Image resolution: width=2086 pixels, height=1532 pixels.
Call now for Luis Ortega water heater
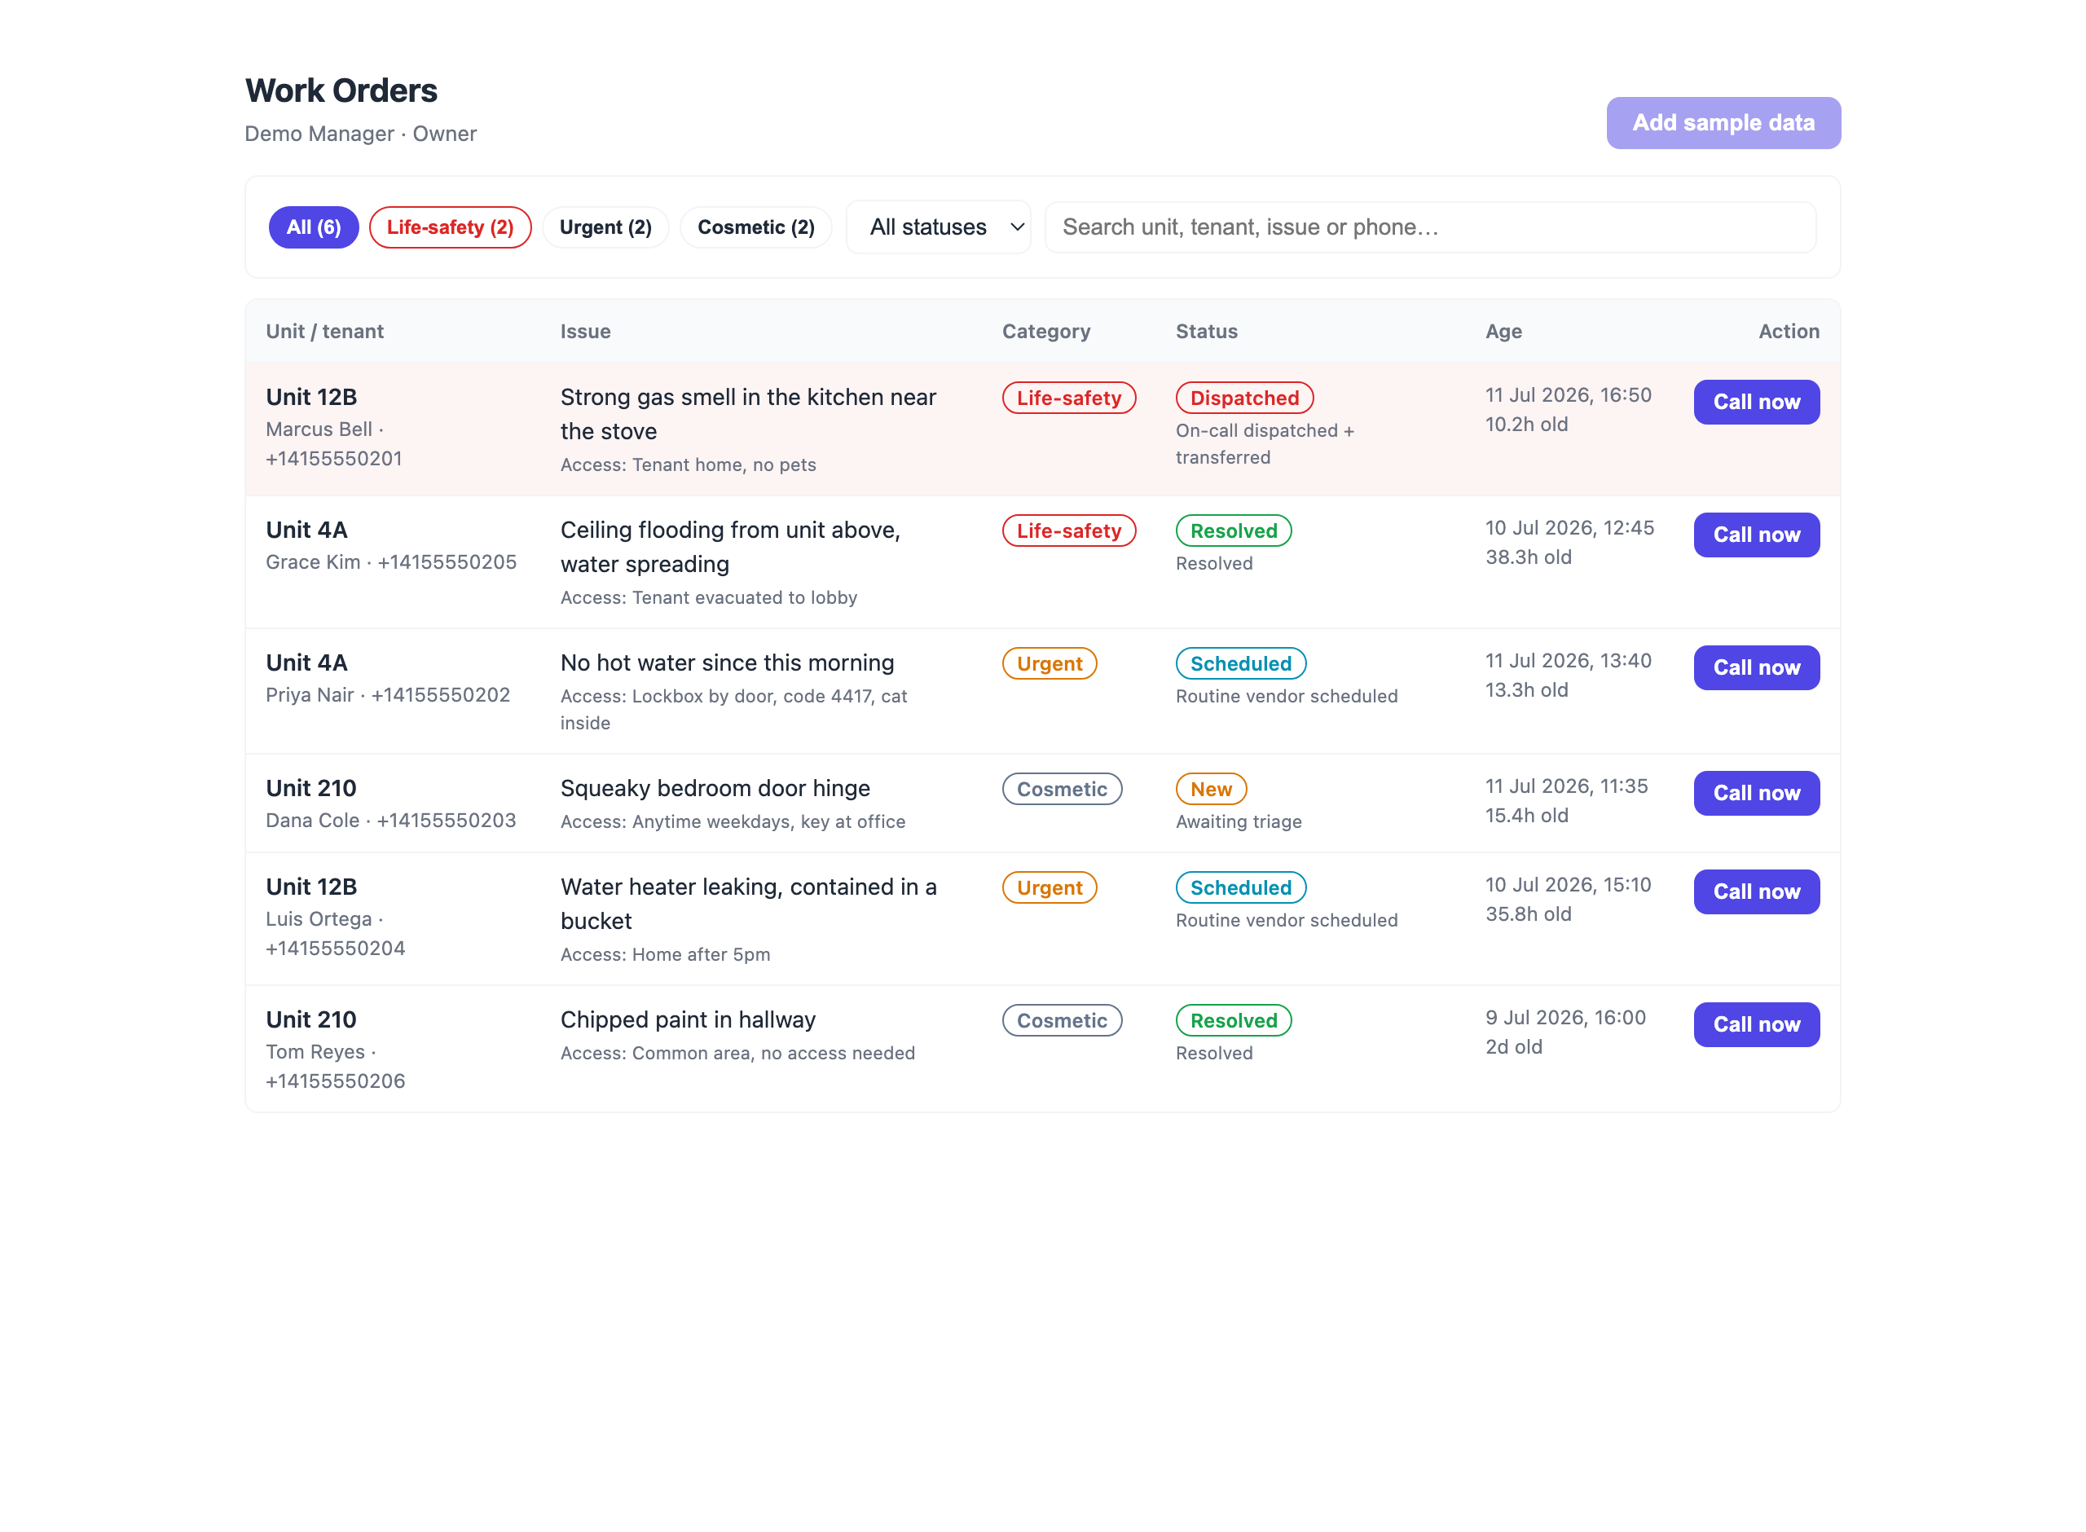point(1756,891)
